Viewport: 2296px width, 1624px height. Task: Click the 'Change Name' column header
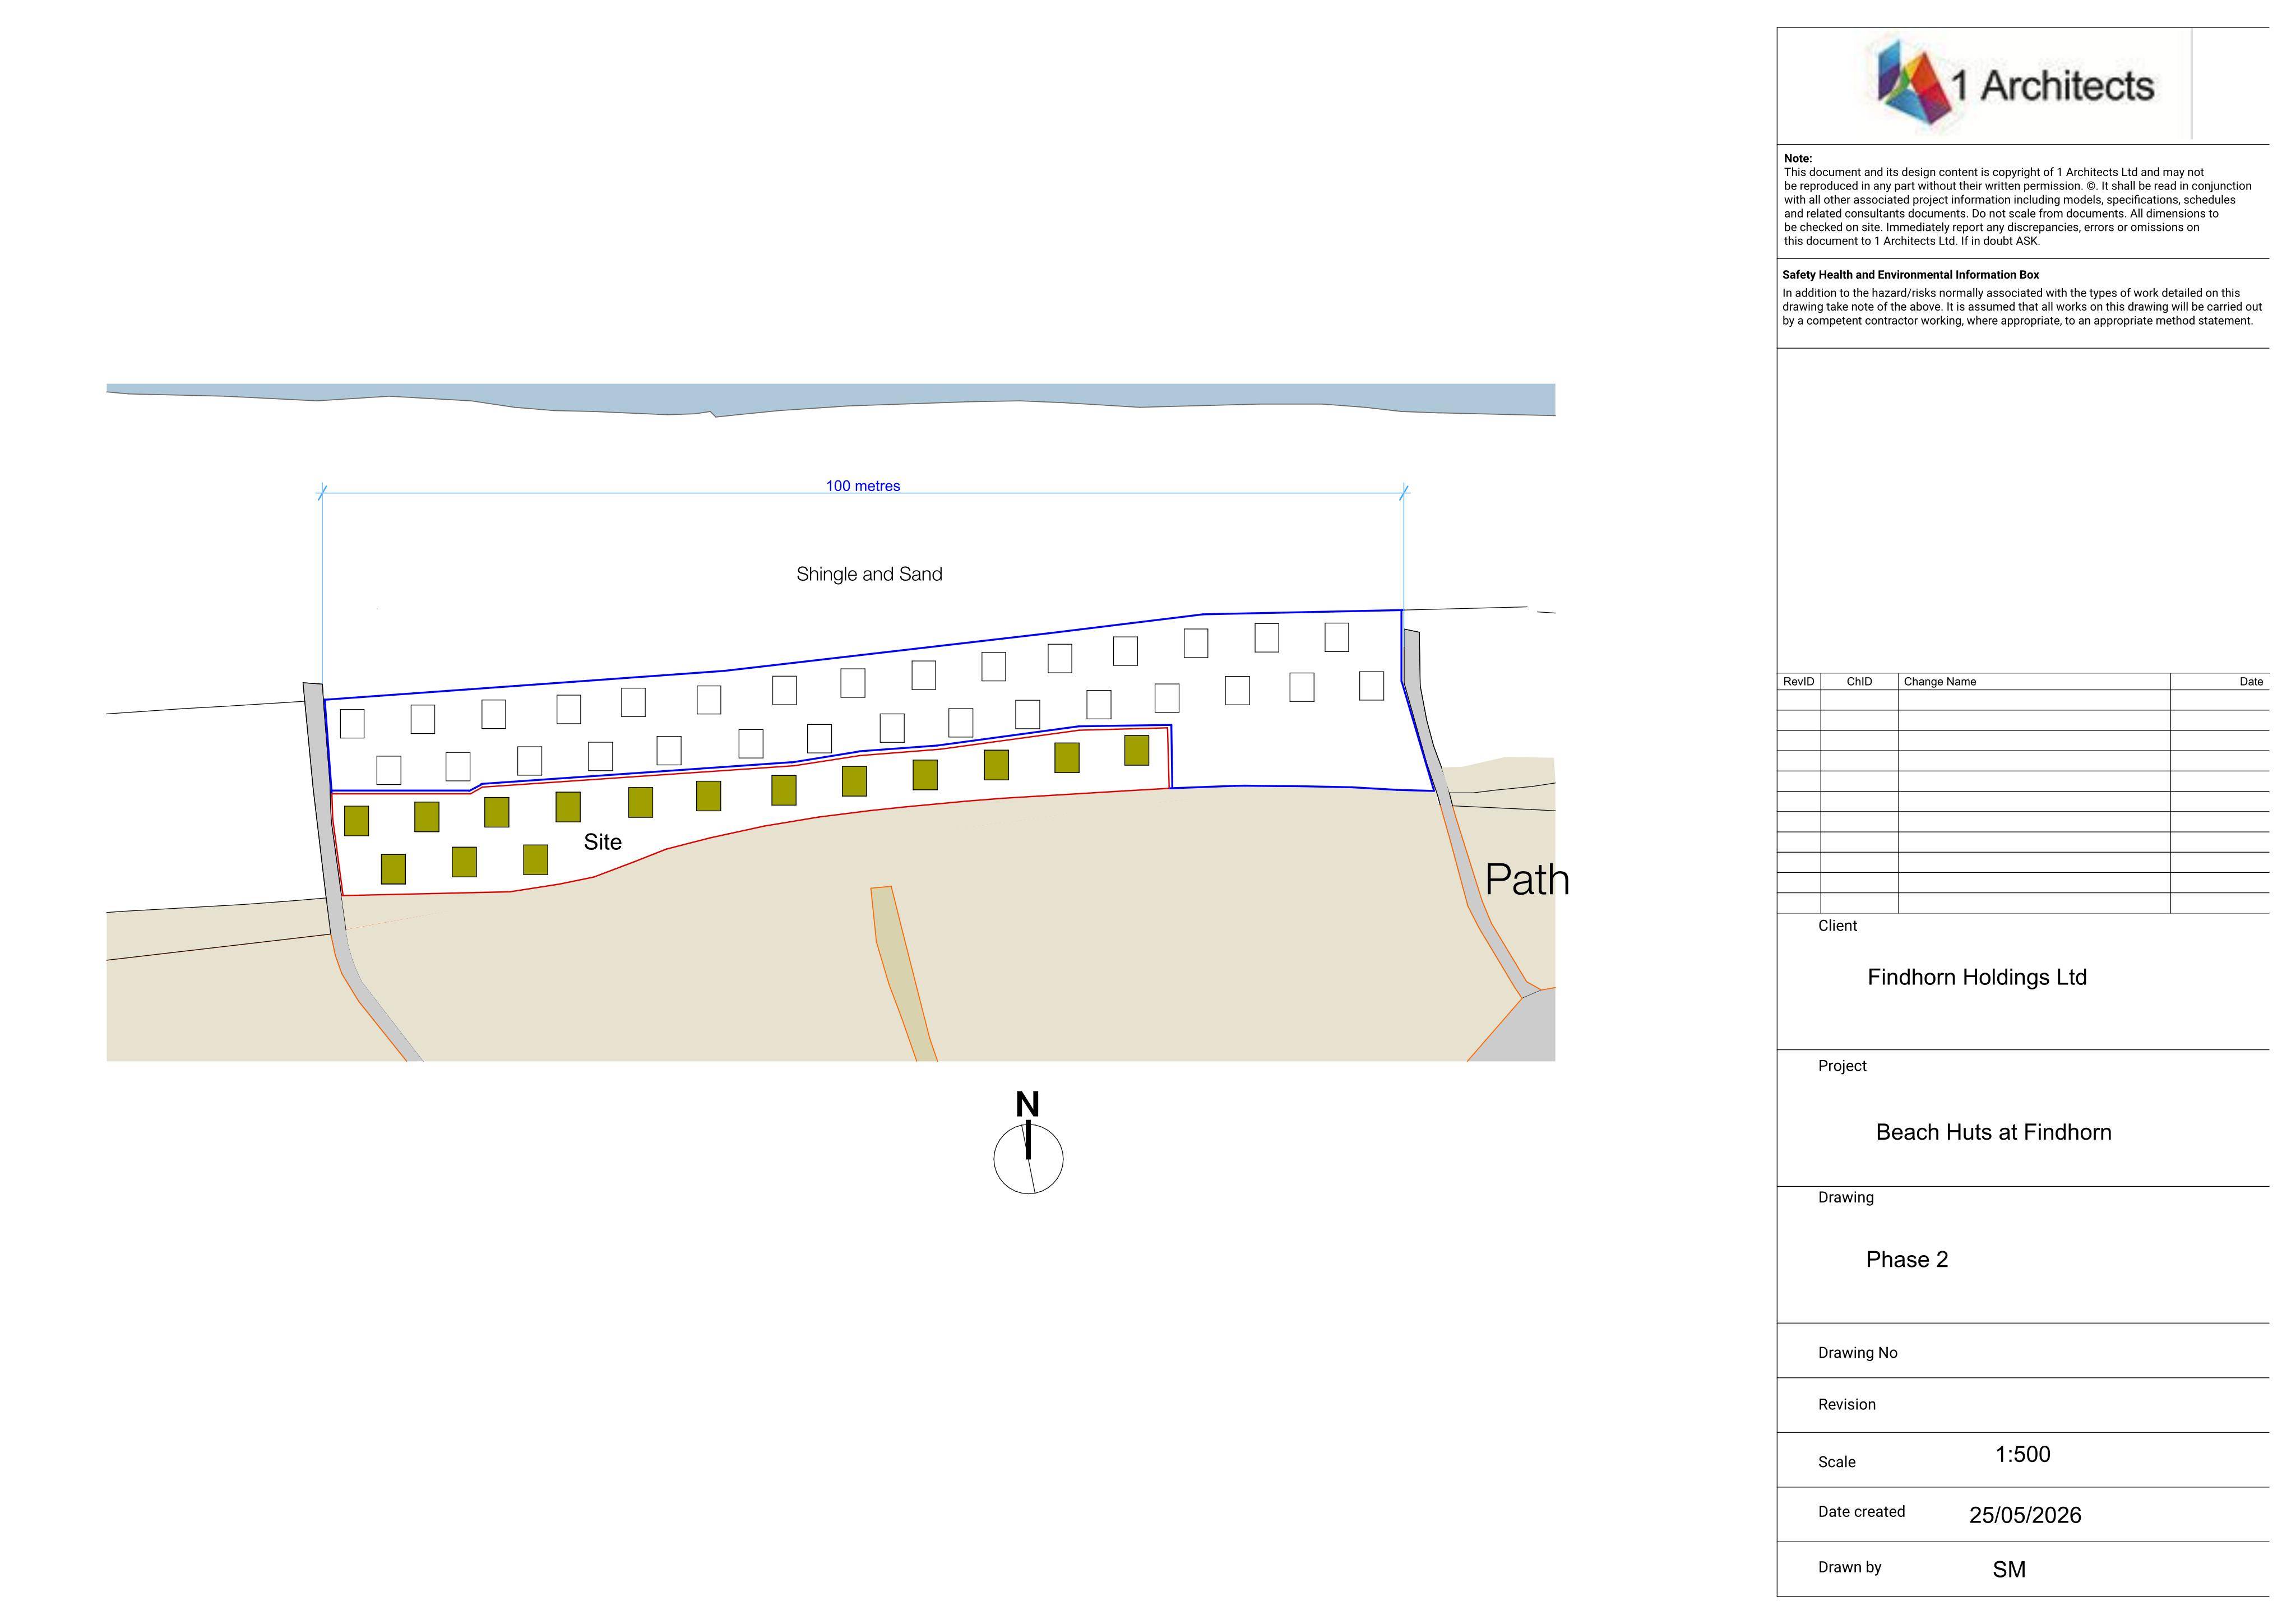pos(1939,682)
